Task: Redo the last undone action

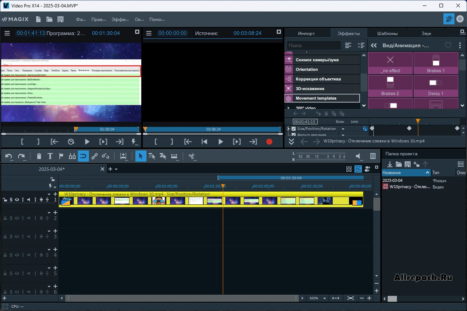Action: [x=21, y=156]
